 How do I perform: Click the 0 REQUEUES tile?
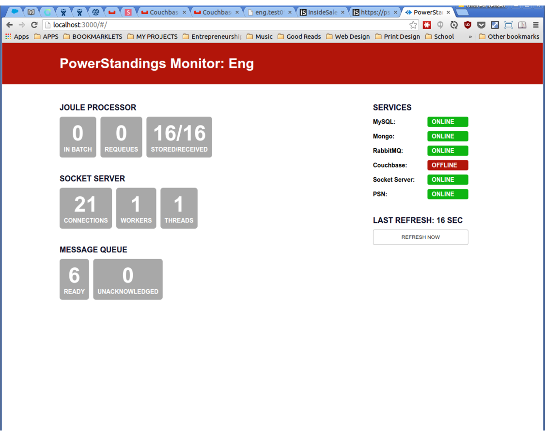[x=121, y=137]
